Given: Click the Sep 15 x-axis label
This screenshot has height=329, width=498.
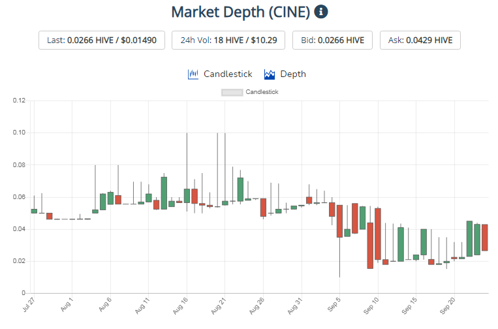Looking at the screenshot, I should pos(409,305).
